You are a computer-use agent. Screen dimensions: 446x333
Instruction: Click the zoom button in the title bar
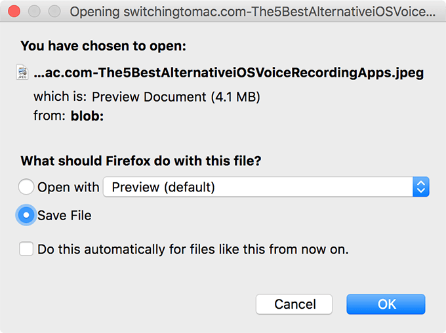click(54, 12)
